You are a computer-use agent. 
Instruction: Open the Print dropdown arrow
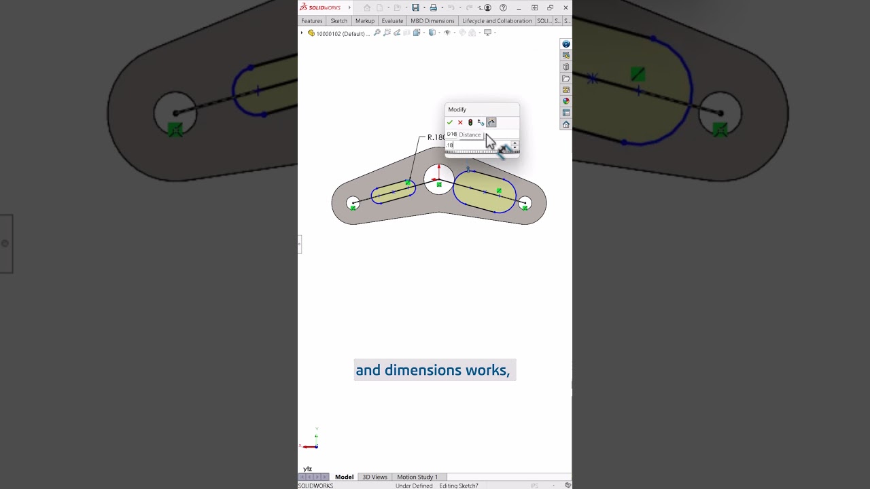[442, 7]
